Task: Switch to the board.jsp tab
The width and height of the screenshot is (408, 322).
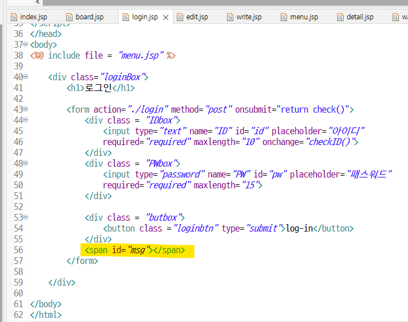Action: click(85, 17)
